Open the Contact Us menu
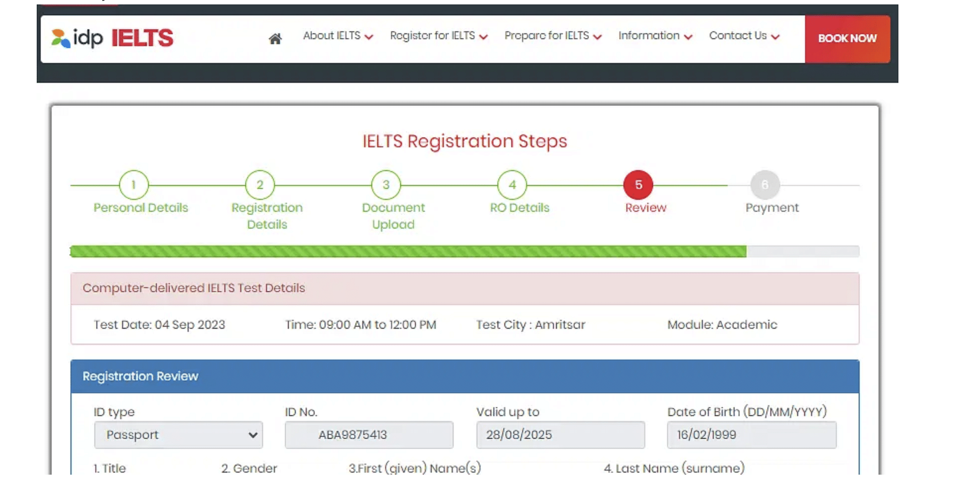The height and width of the screenshot is (487, 953). (x=744, y=36)
